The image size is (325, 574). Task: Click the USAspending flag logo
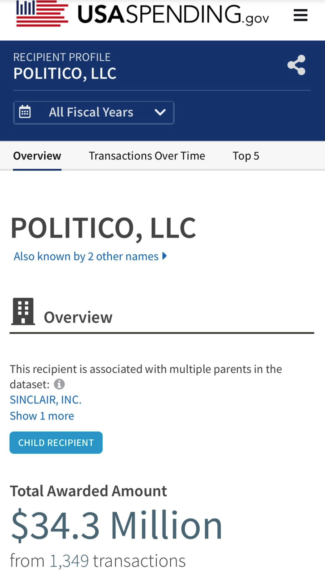(42, 14)
